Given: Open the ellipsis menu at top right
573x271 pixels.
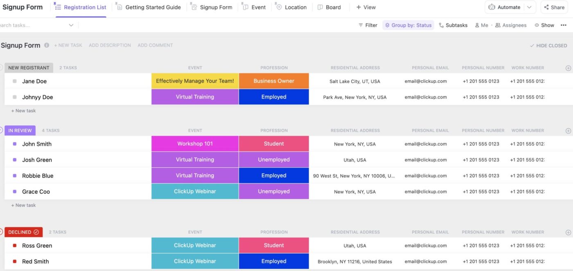Looking at the screenshot, I should [564, 25].
